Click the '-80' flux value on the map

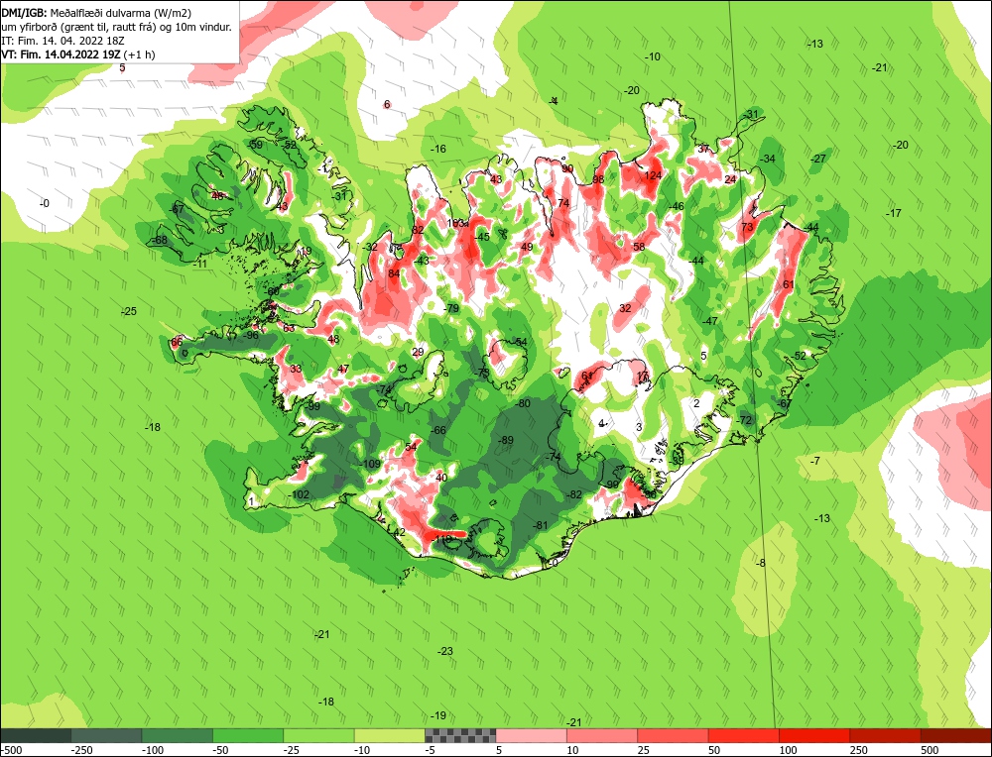tap(523, 403)
